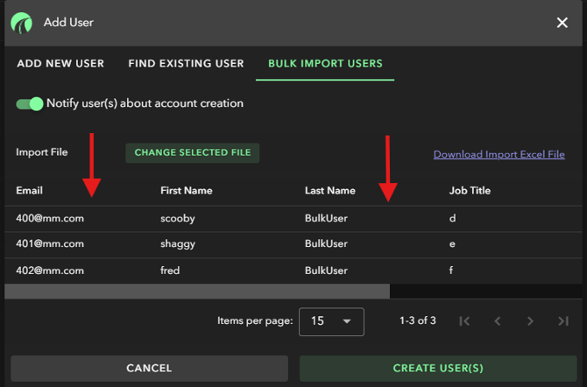This screenshot has height=387, width=587.
Task: Go to the first page icon
Action: 464,321
